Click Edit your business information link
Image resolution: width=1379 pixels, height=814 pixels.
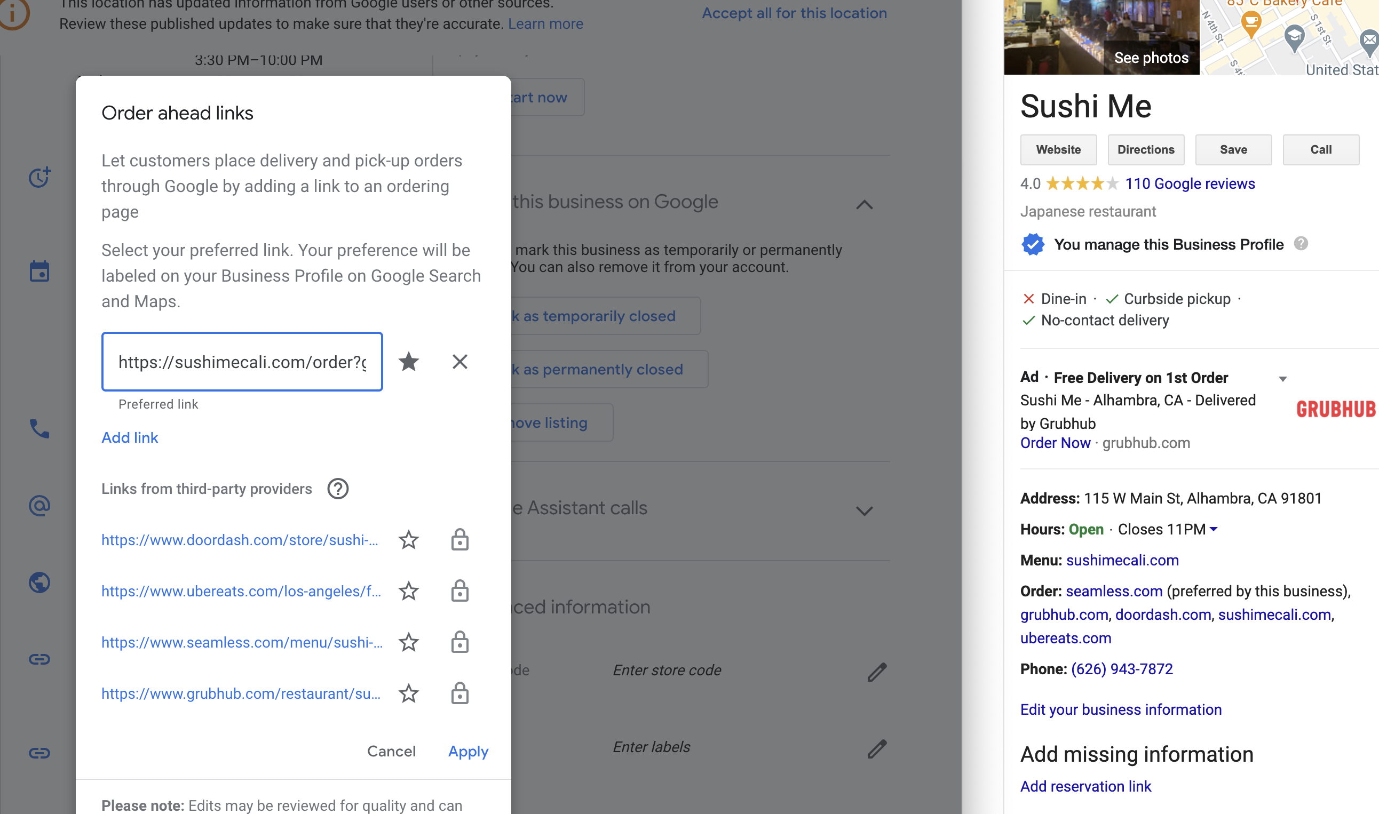point(1121,709)
